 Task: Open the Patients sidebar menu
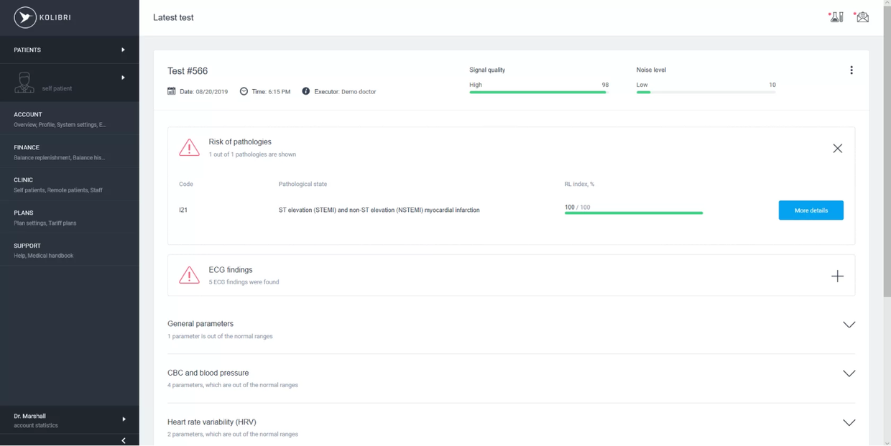[x=70, y=50]
